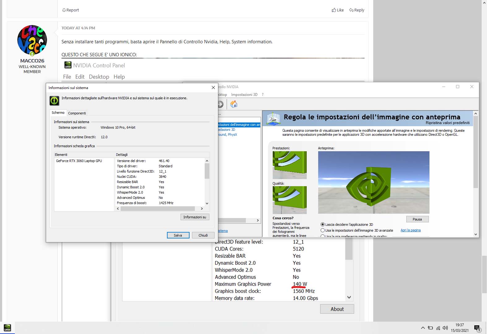Screen dimensions: 487x334
Task: Open the MACCO26 username profile
Action: point(32,61)
